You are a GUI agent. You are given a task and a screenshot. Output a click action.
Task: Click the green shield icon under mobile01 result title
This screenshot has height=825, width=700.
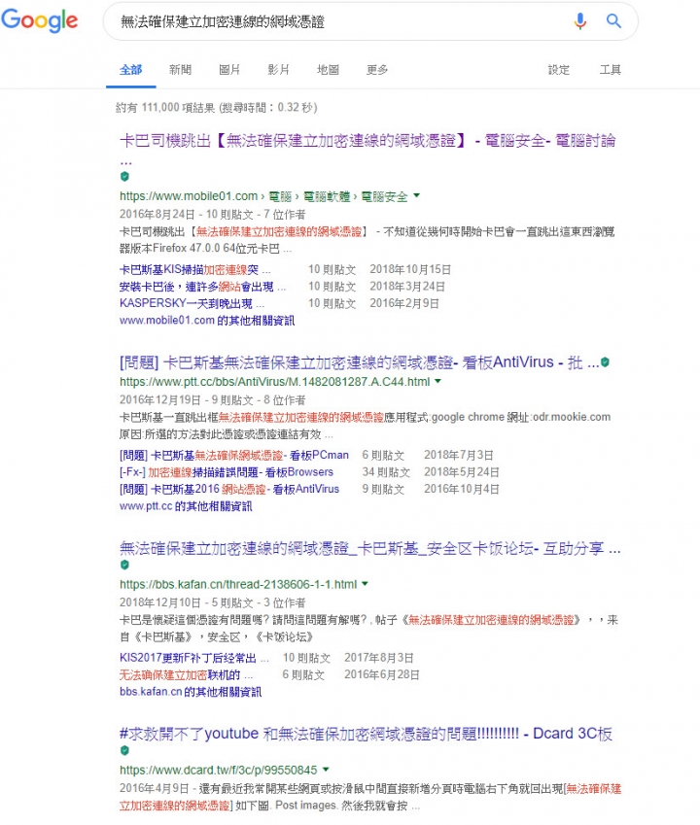click(x=124, y=176)
